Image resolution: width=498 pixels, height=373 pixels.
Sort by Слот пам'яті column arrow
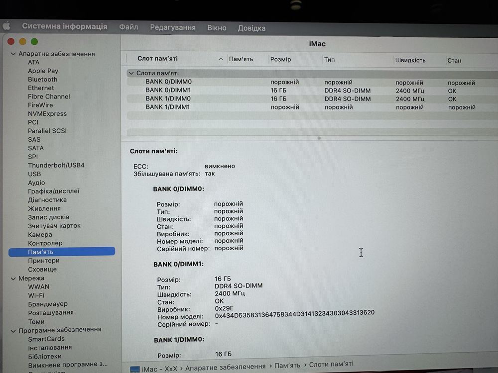coord(221,59)
